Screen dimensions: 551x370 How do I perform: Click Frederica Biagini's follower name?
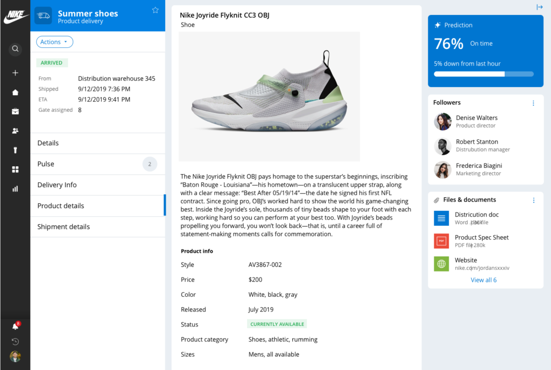[479, 165]
